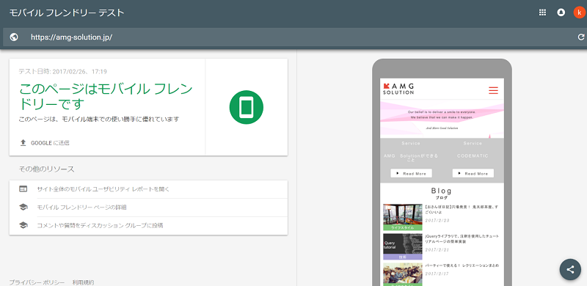Click the ライフスタイル green category tag
The height and width of the screenshot is (286, 587).
pyautogui.click(x=402, y=227)
